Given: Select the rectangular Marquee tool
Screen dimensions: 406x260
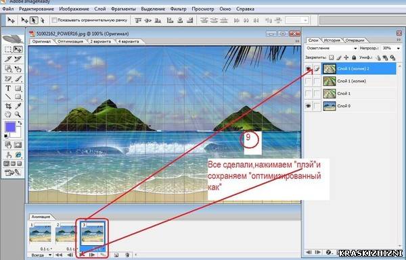Looking at the screenshot, I should pos(8,49).
